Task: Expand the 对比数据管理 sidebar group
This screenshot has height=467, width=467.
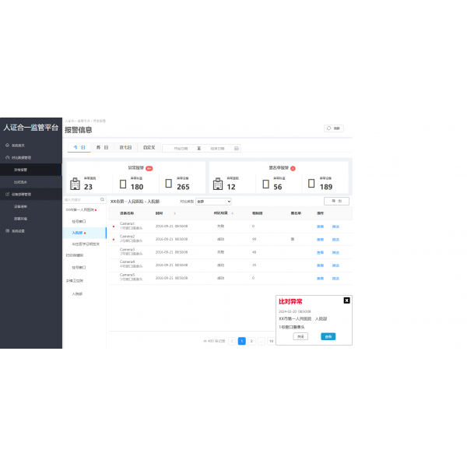Action: (31, 157)
